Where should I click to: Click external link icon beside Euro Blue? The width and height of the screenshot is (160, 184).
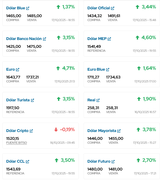[108, 69]
